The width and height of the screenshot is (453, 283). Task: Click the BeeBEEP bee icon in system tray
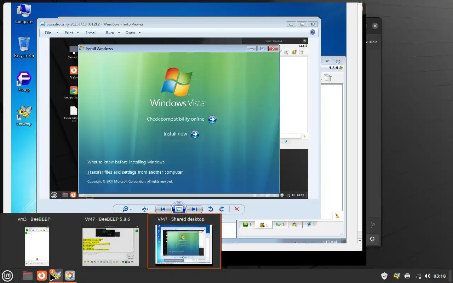397,276
